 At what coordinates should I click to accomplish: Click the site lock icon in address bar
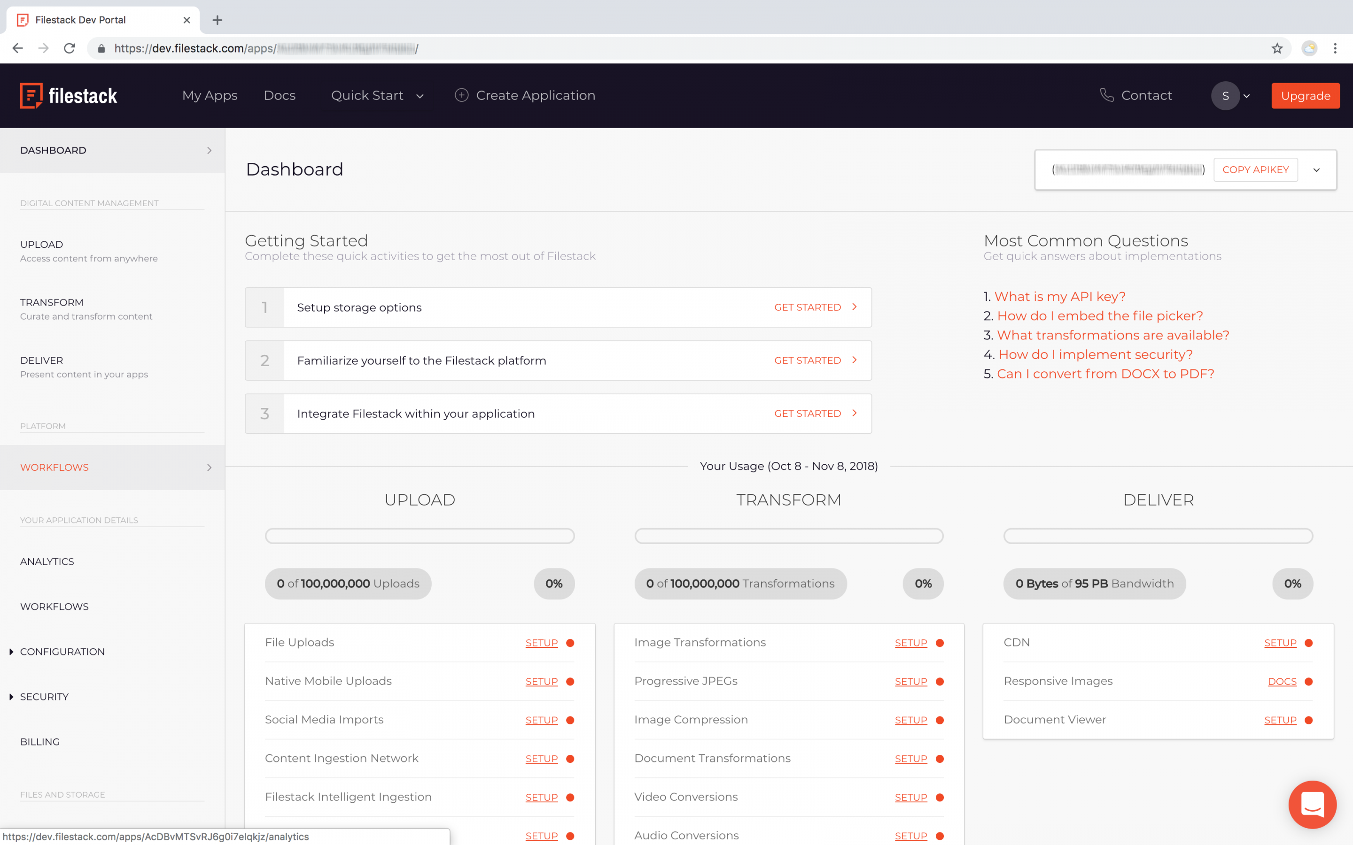click(101, 49)
